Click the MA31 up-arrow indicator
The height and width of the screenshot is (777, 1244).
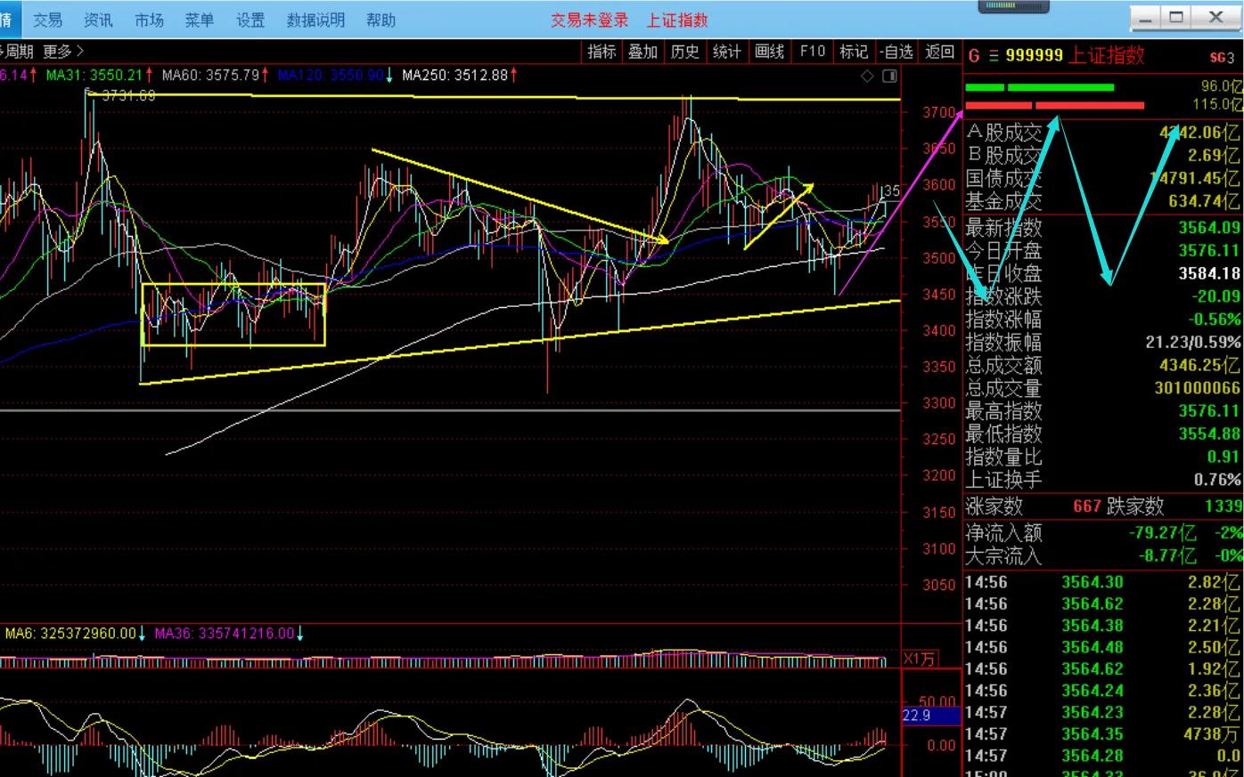click(149, 75)
